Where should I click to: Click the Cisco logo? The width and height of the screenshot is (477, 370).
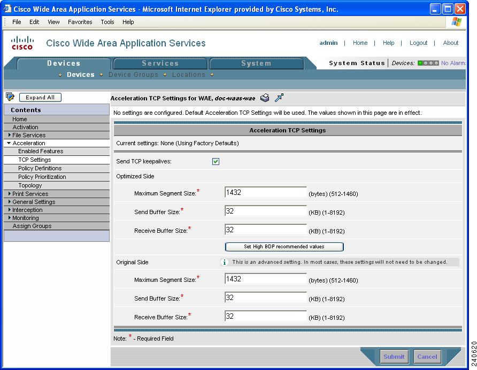[22, 43]
